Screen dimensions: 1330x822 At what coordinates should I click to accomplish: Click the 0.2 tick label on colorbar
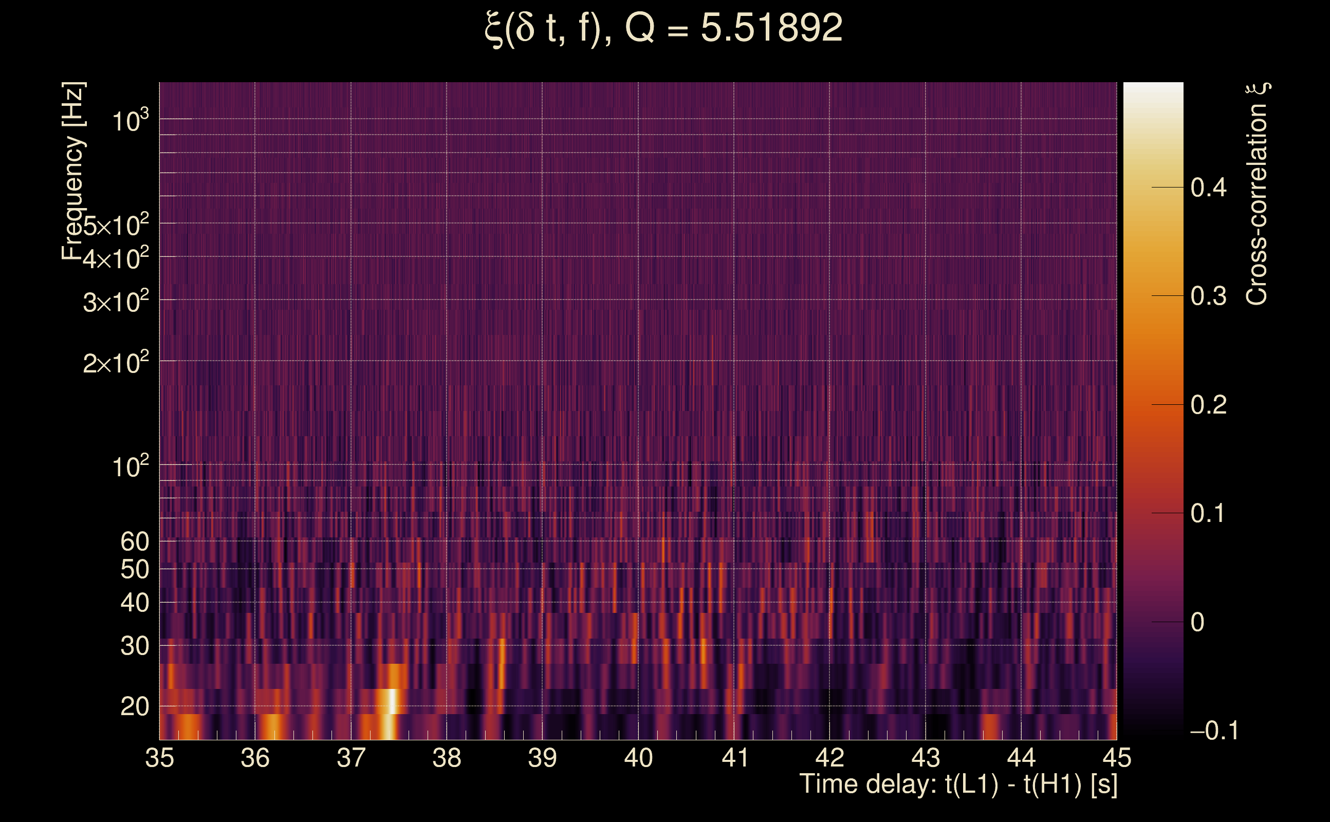pos(1208,405)
